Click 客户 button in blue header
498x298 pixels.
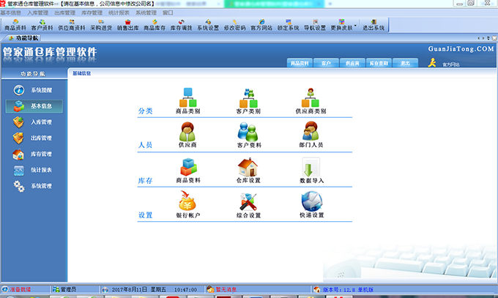coord(326,63)
